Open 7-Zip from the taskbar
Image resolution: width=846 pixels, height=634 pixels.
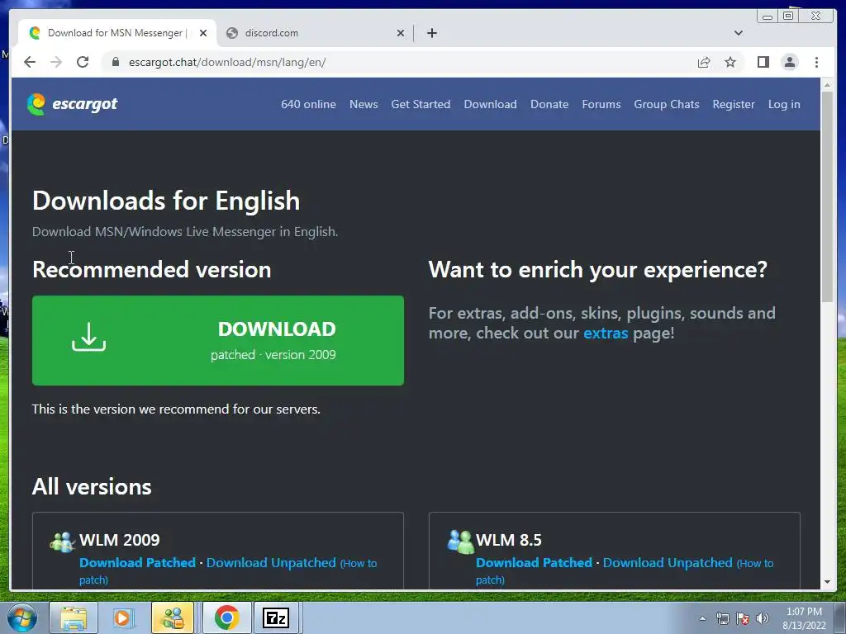point(276,617)
